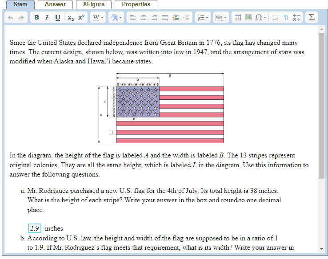328x259 pixels.
Task: Click the scrollbar up arrow
Action: click(x=321, y=29)
